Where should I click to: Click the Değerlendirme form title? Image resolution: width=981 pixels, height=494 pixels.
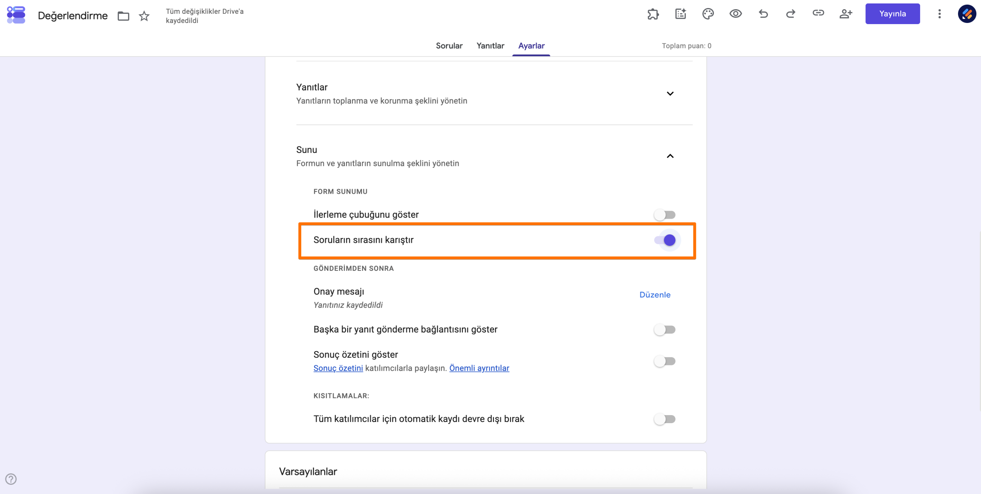[x=73, y=16]
